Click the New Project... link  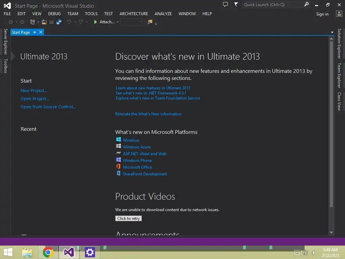34,90
